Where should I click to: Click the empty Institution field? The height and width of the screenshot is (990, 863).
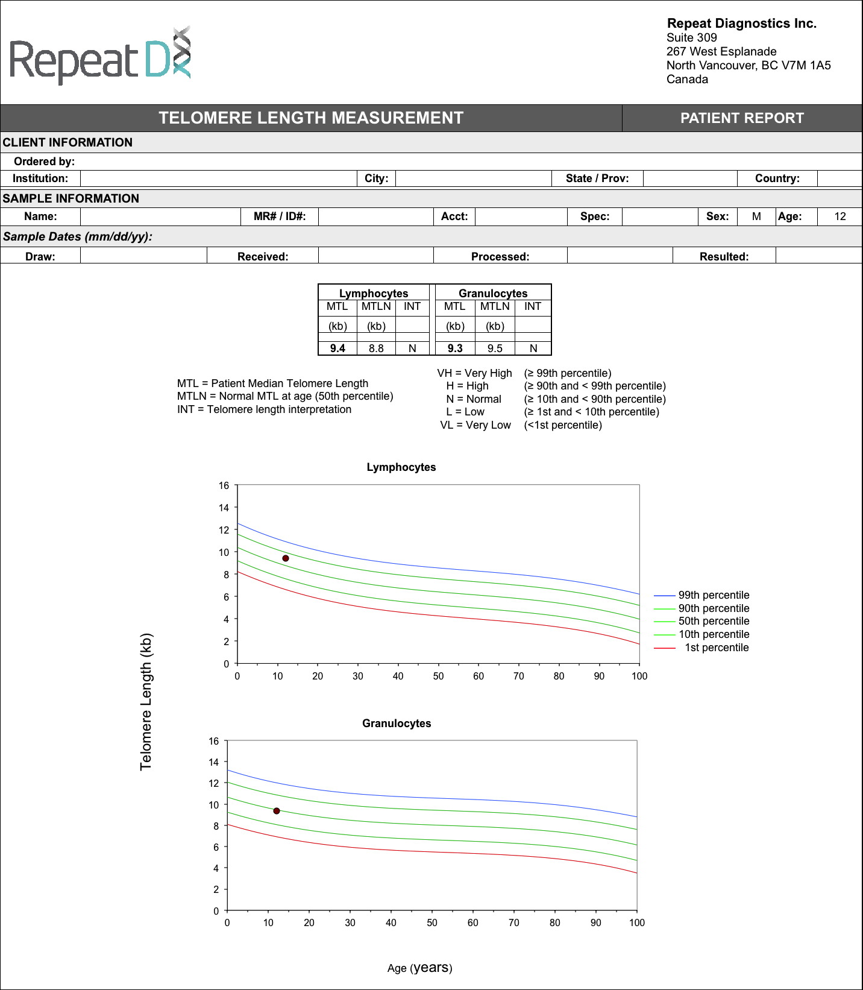tap(218, 178)
